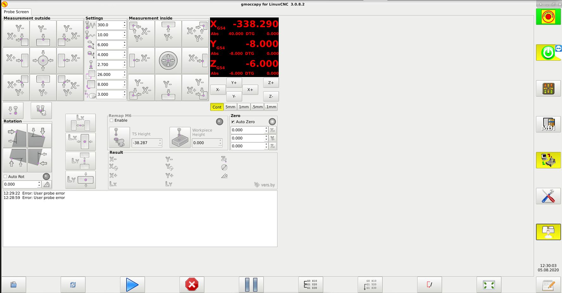Increase the first Zero offset spinner
Screen dimensions: 562x293
coord(266,128)
